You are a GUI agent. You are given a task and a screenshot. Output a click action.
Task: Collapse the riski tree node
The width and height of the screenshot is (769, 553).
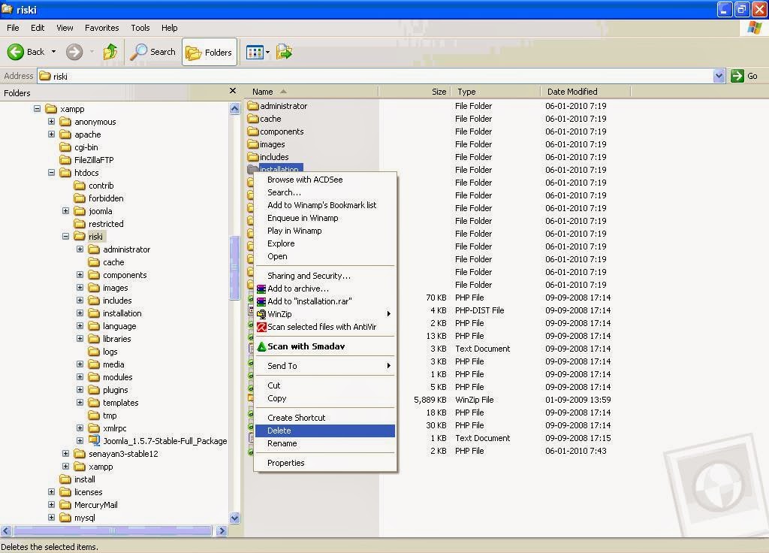[x=66, y=236]
